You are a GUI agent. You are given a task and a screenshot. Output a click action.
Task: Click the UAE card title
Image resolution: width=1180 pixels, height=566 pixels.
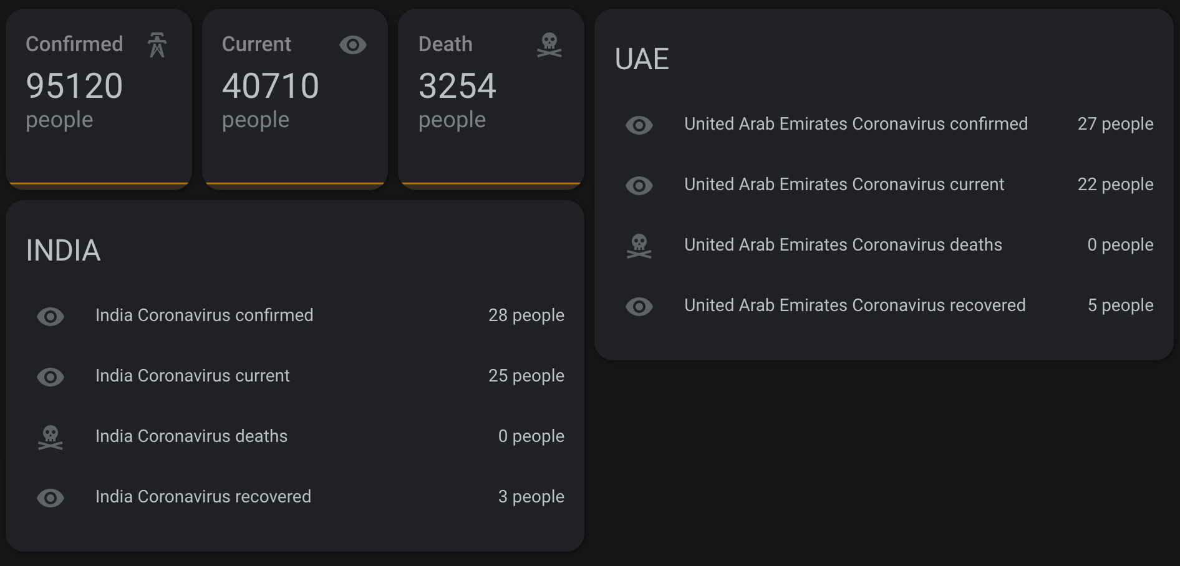[642, 59]
